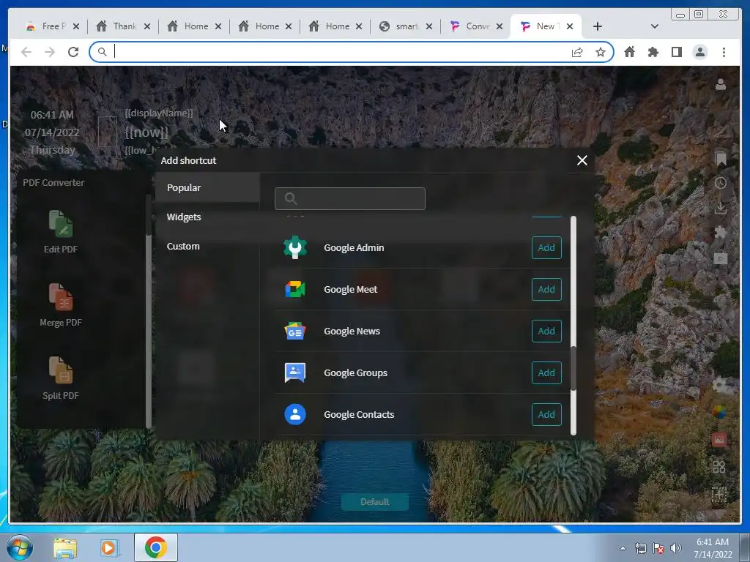This screenshot has height=562, width=750.
Task: Click the home extension icon in toolbar
Action: (x=629, y=52)
